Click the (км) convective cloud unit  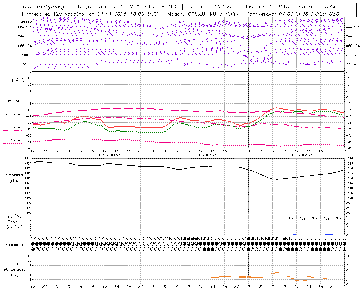(x=14, y=275)
